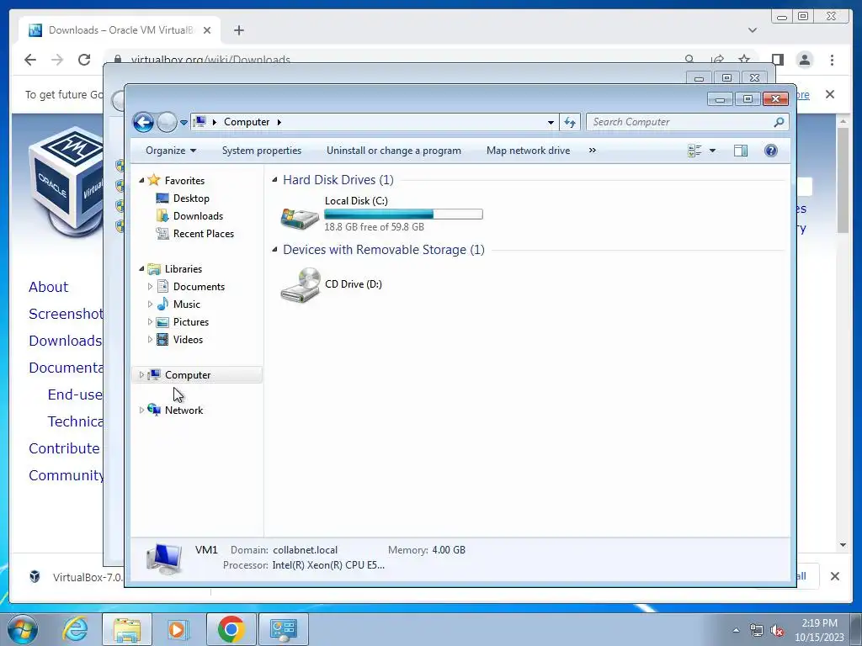The height and width of the screenshot is (646, 862).
Task: Launch Internet Explorer from taskbar
Action: [75, 629]
